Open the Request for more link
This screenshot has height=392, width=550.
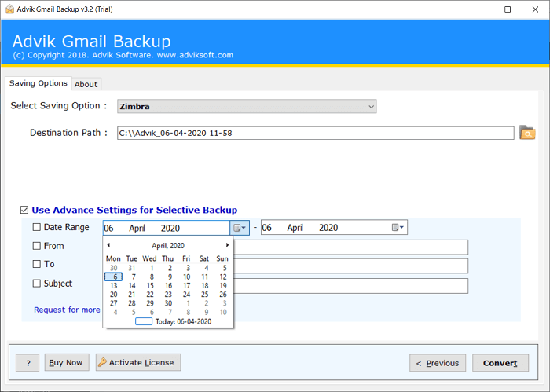(x=67, y=310)
